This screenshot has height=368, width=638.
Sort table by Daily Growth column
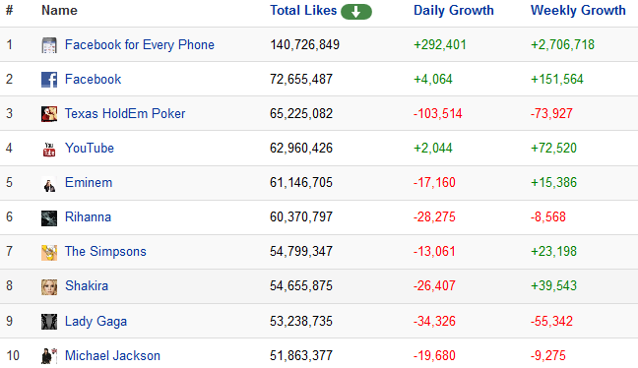click(454, 10)
